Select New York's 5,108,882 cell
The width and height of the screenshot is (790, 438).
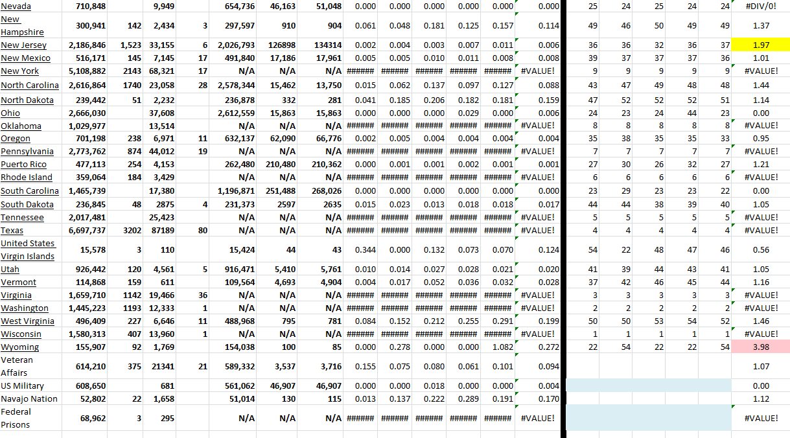point(87,71)
